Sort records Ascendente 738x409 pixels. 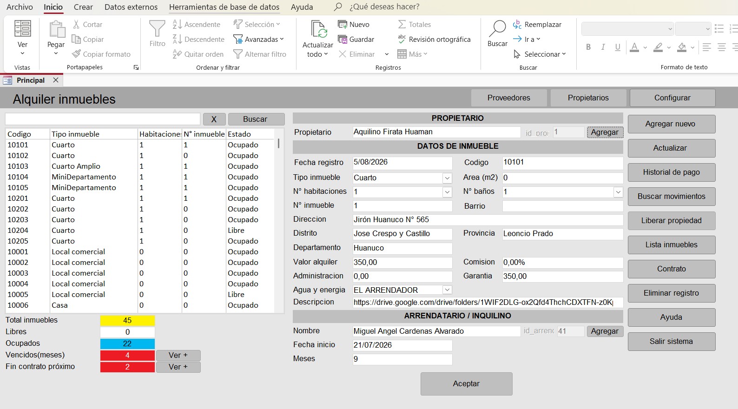[196, 25]
